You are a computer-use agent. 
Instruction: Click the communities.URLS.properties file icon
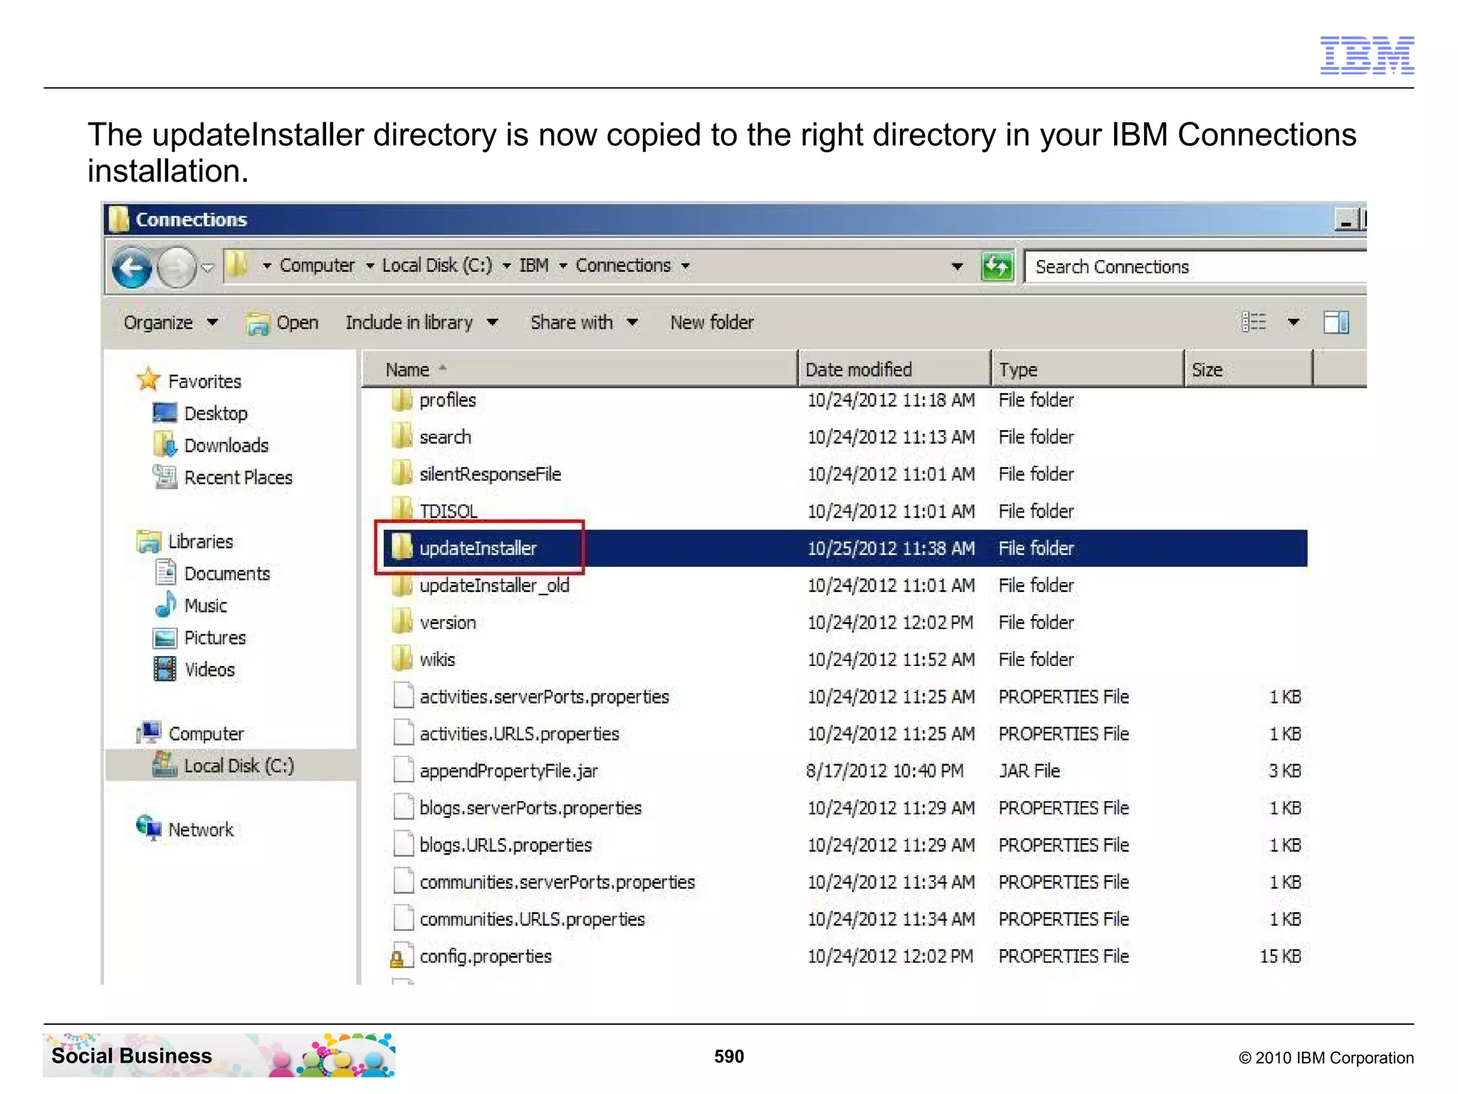pyautogui.click(x=404, y=918)
